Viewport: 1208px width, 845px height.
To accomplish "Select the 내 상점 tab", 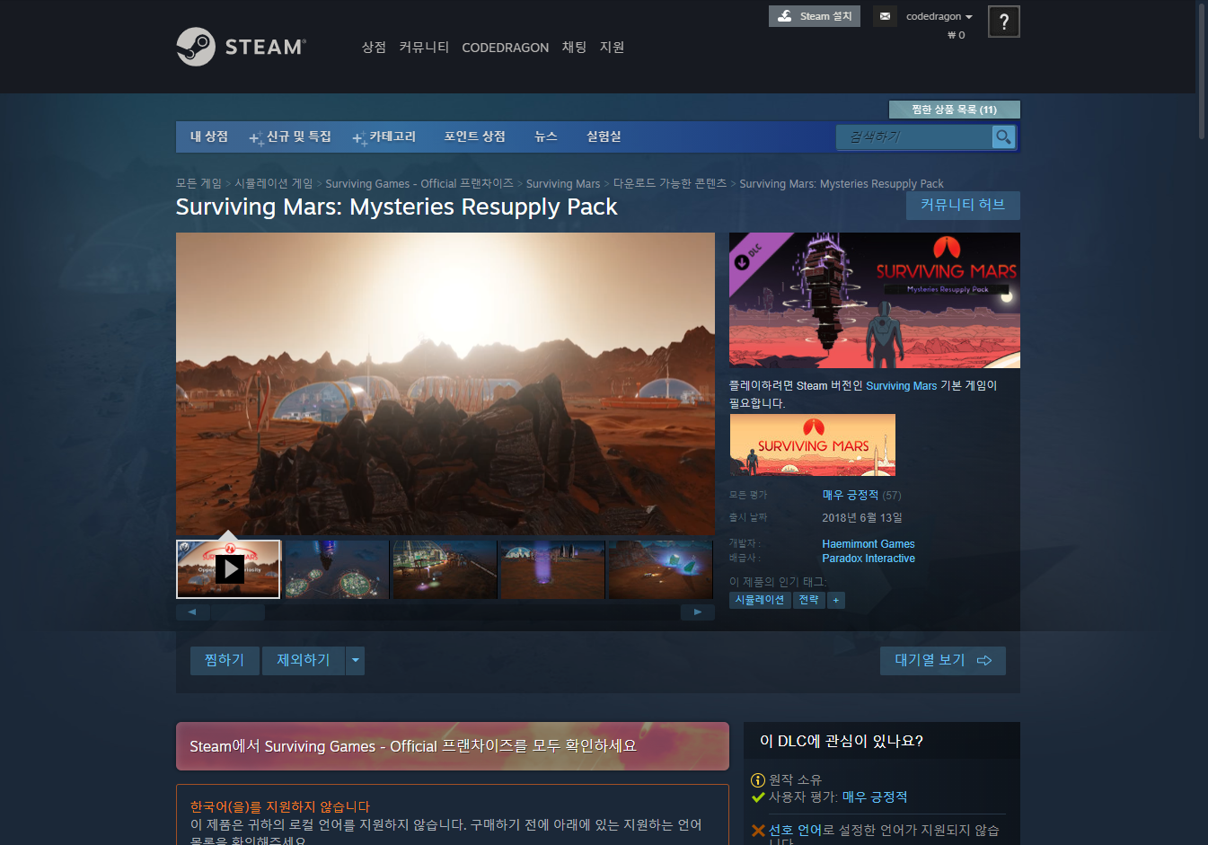I will (x=209, y=136).
